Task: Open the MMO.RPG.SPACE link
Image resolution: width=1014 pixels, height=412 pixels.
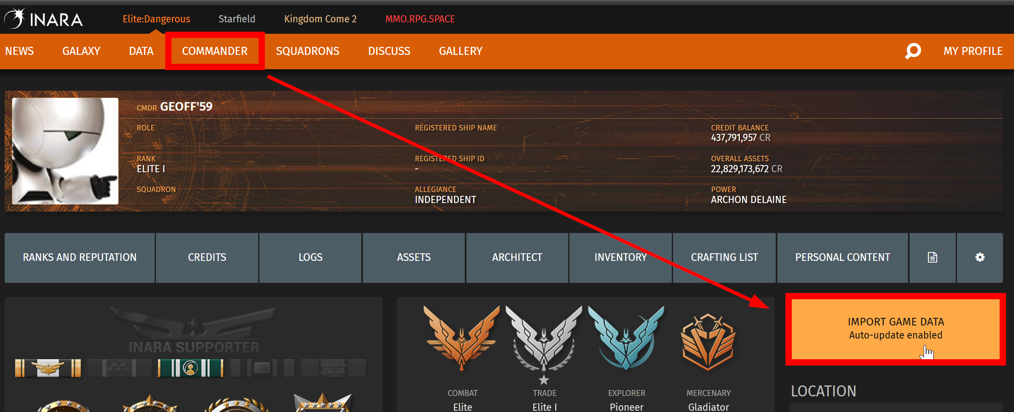Action: pos(420,19)
